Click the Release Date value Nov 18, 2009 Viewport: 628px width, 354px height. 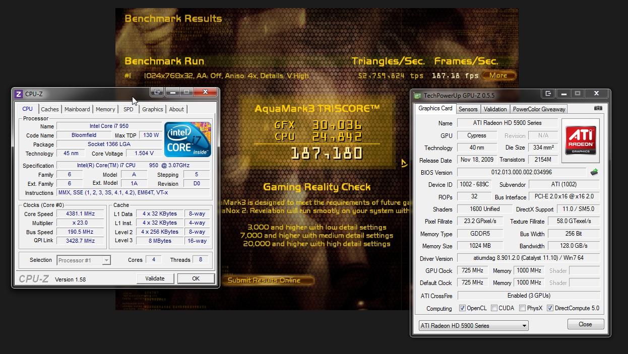coord(477,160)
